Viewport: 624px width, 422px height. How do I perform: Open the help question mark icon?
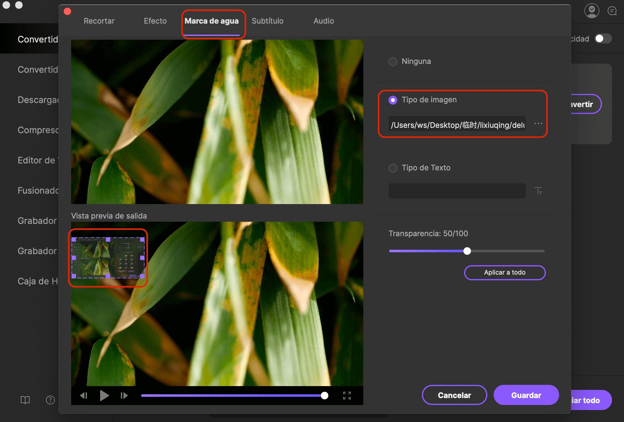point(50,400)
